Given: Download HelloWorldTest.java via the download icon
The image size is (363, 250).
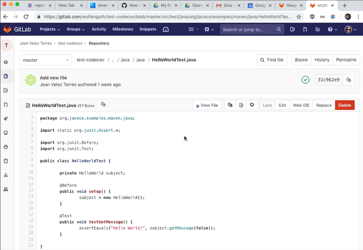Looking at the screenshot, I should tap(253, 105).
